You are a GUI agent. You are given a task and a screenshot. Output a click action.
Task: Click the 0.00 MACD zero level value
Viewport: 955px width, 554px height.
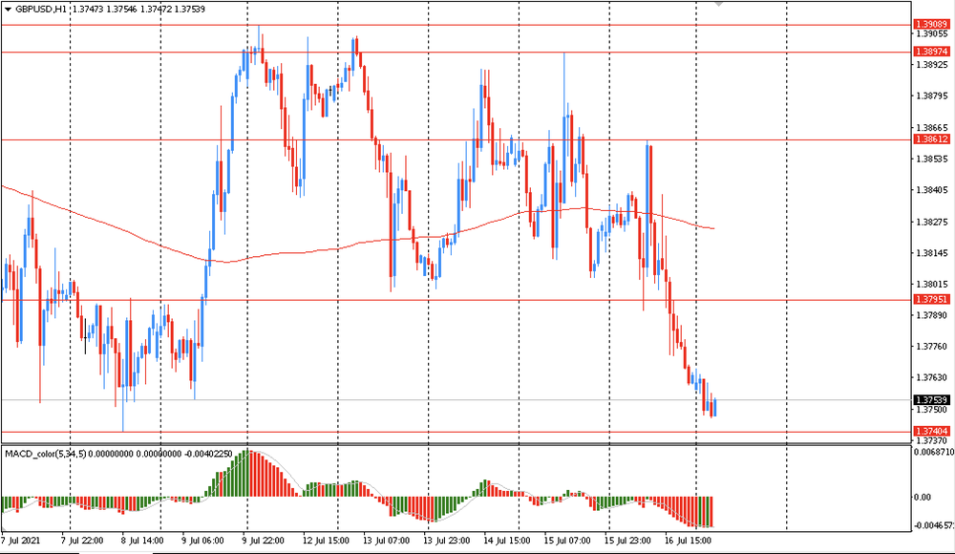[x=923, y=497]
